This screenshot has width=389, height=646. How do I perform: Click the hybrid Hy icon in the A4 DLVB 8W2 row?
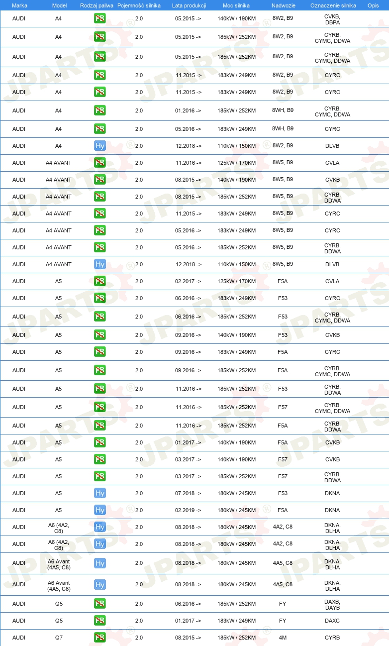click(100, 146)
